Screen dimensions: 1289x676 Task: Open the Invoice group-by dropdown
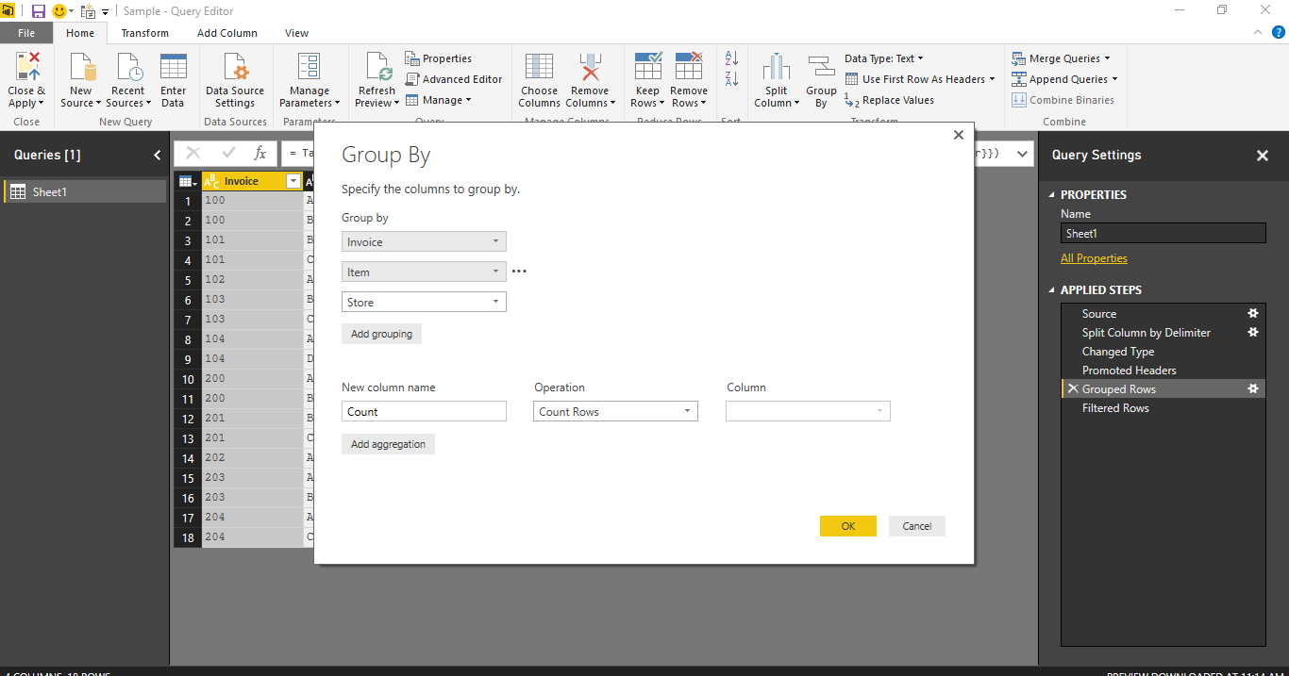[424, 242]
